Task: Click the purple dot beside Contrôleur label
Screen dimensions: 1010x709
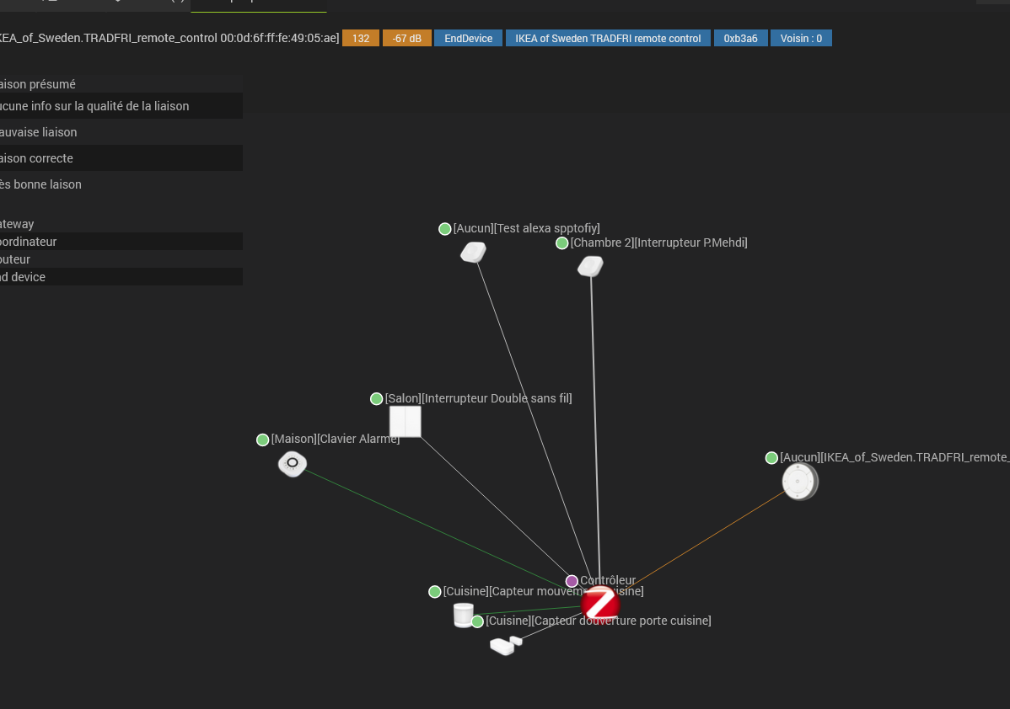Action: pyautogui.click(x=572, y=581)
